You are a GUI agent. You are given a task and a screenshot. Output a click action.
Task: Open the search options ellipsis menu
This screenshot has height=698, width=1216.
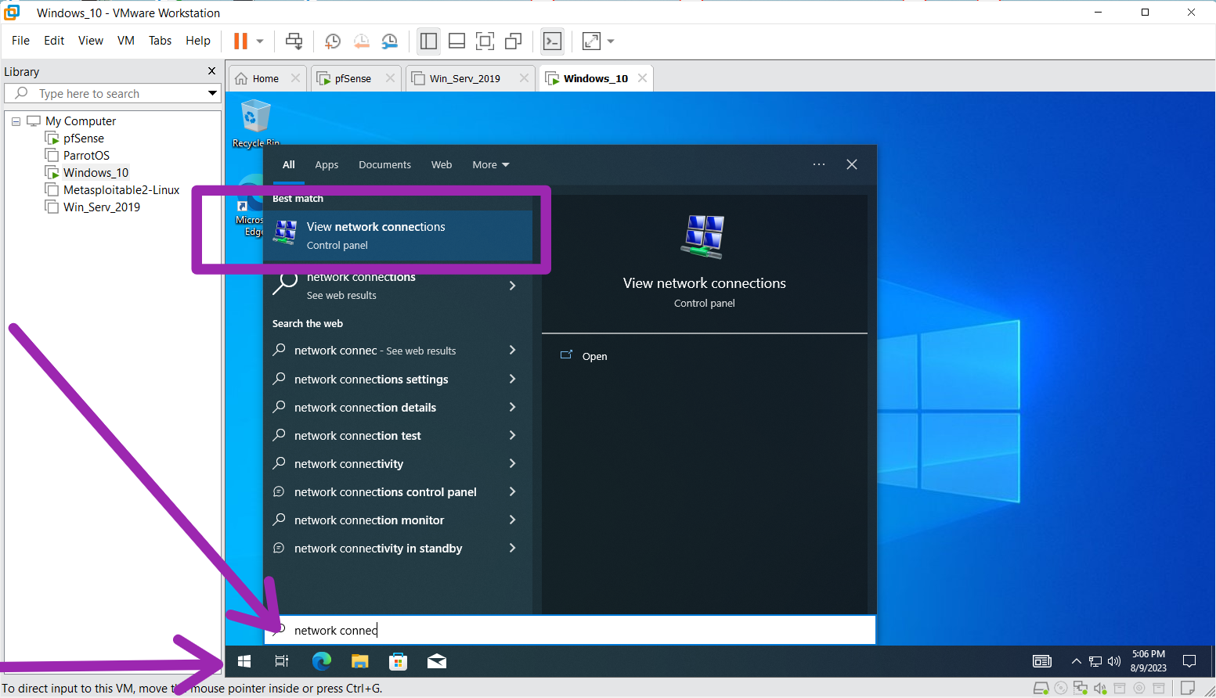(819, 164)
